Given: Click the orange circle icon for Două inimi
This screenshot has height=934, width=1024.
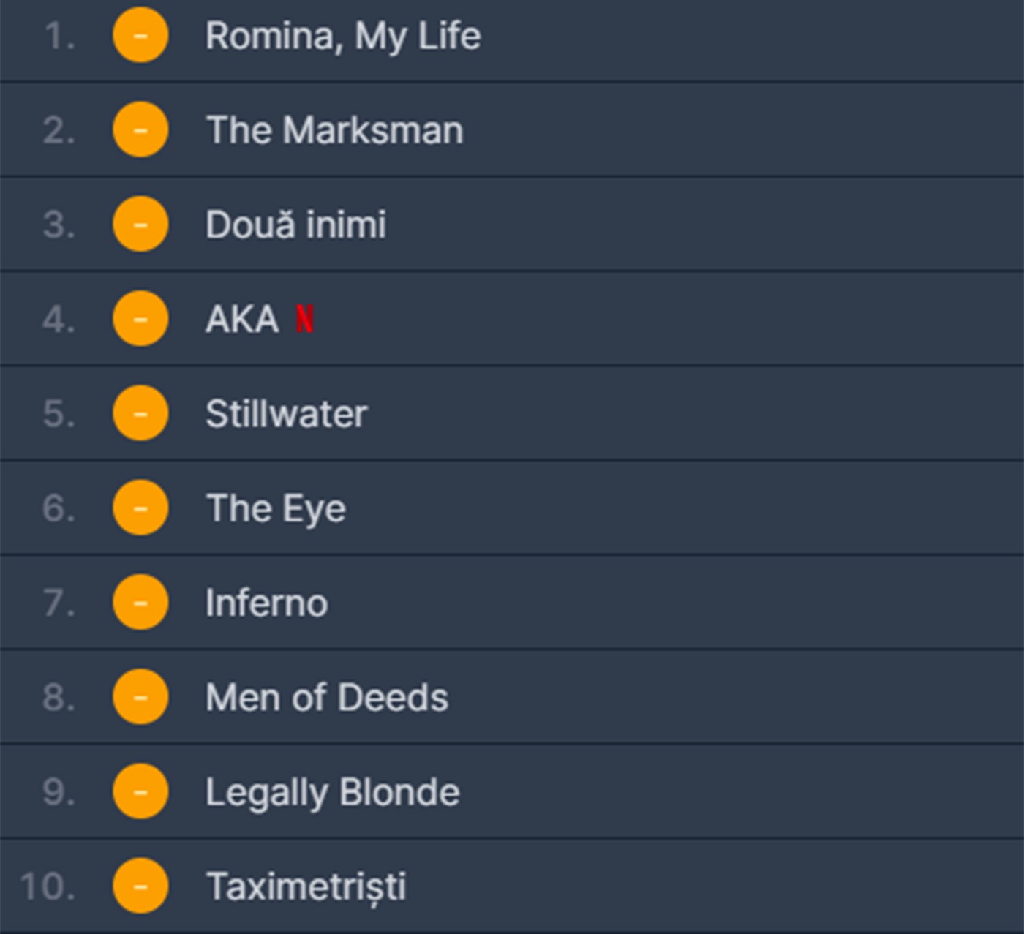Looking at the screenshot, I should (x=140, y=224).
